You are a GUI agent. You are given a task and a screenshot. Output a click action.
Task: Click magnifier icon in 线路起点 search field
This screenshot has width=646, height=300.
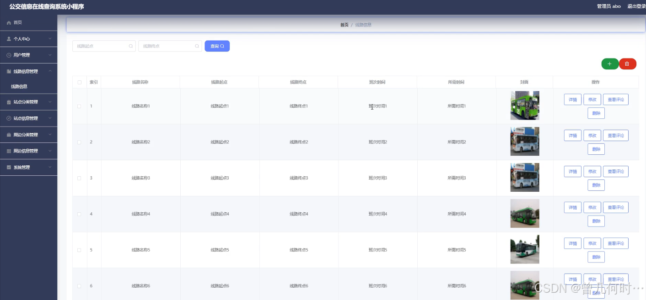pyautogui.click(x=130, y=46)
